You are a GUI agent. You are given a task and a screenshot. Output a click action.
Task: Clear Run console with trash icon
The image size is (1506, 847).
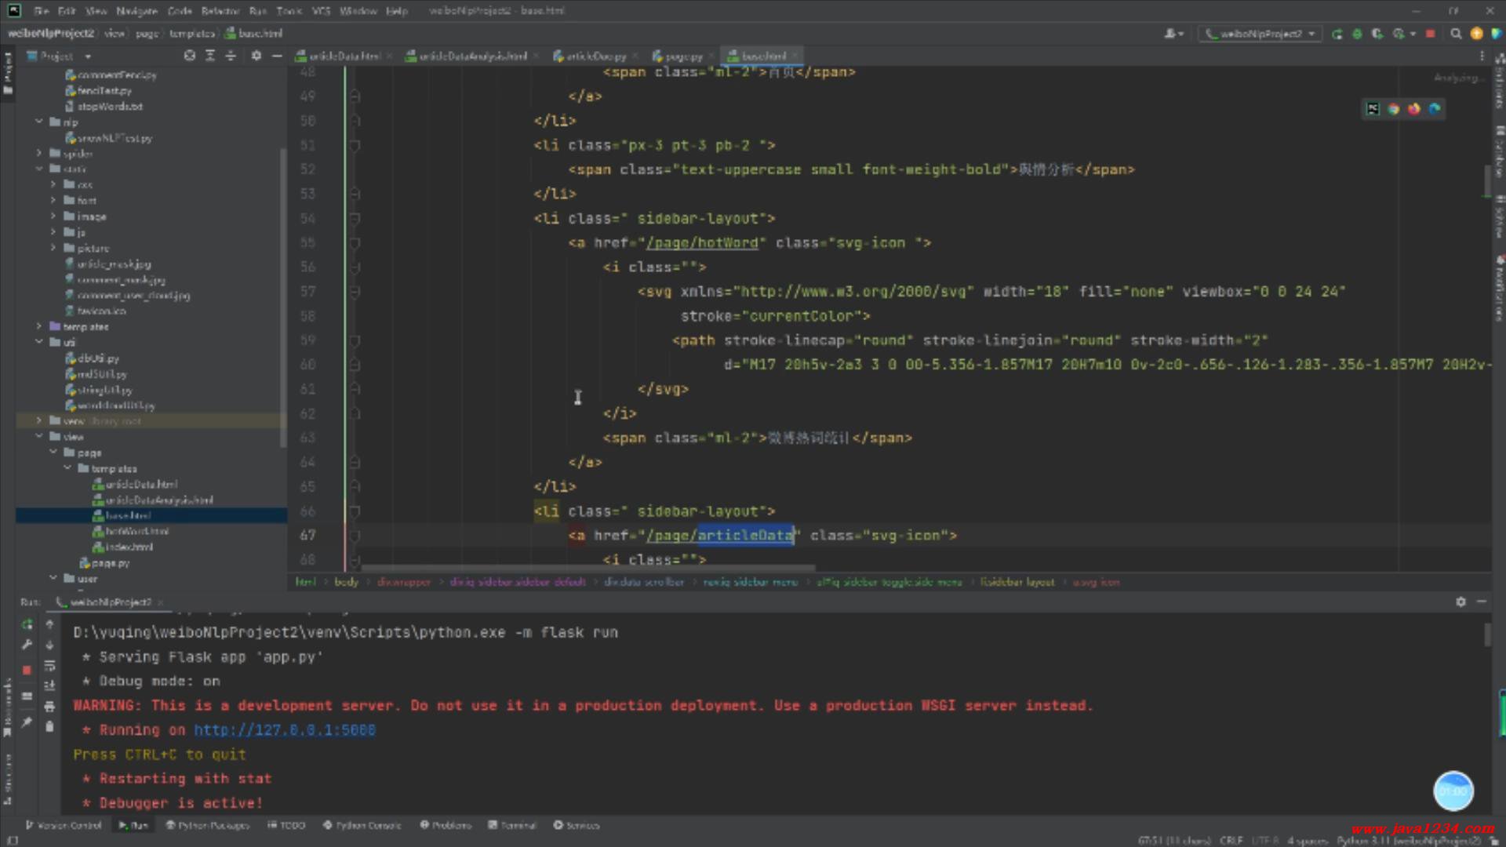[x=49, y=726]
